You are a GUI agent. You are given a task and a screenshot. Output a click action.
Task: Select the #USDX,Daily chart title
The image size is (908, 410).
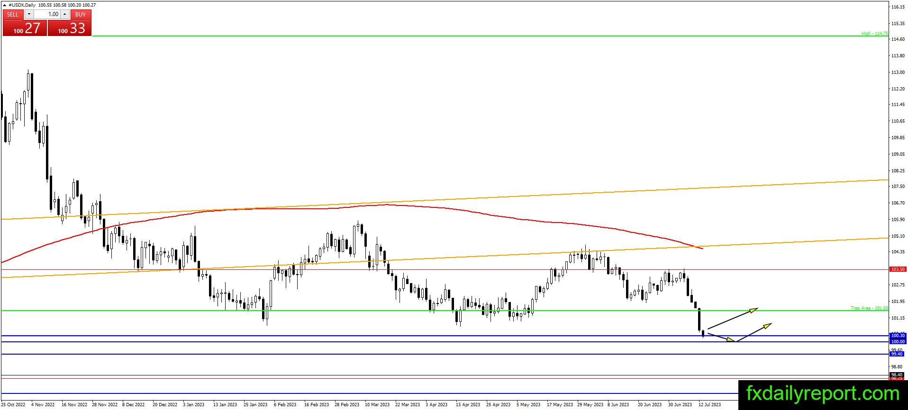pyautogui.click(x=22, y=5)
